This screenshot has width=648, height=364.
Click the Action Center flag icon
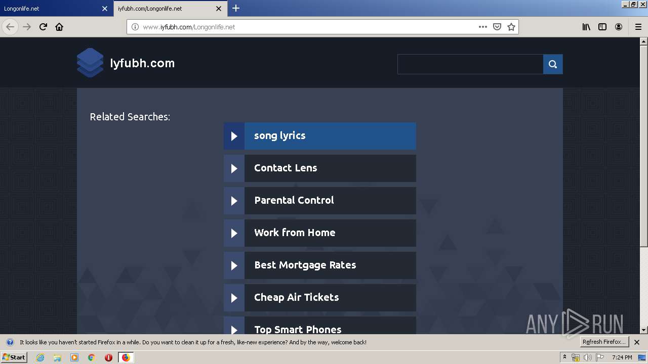[600, 357]
